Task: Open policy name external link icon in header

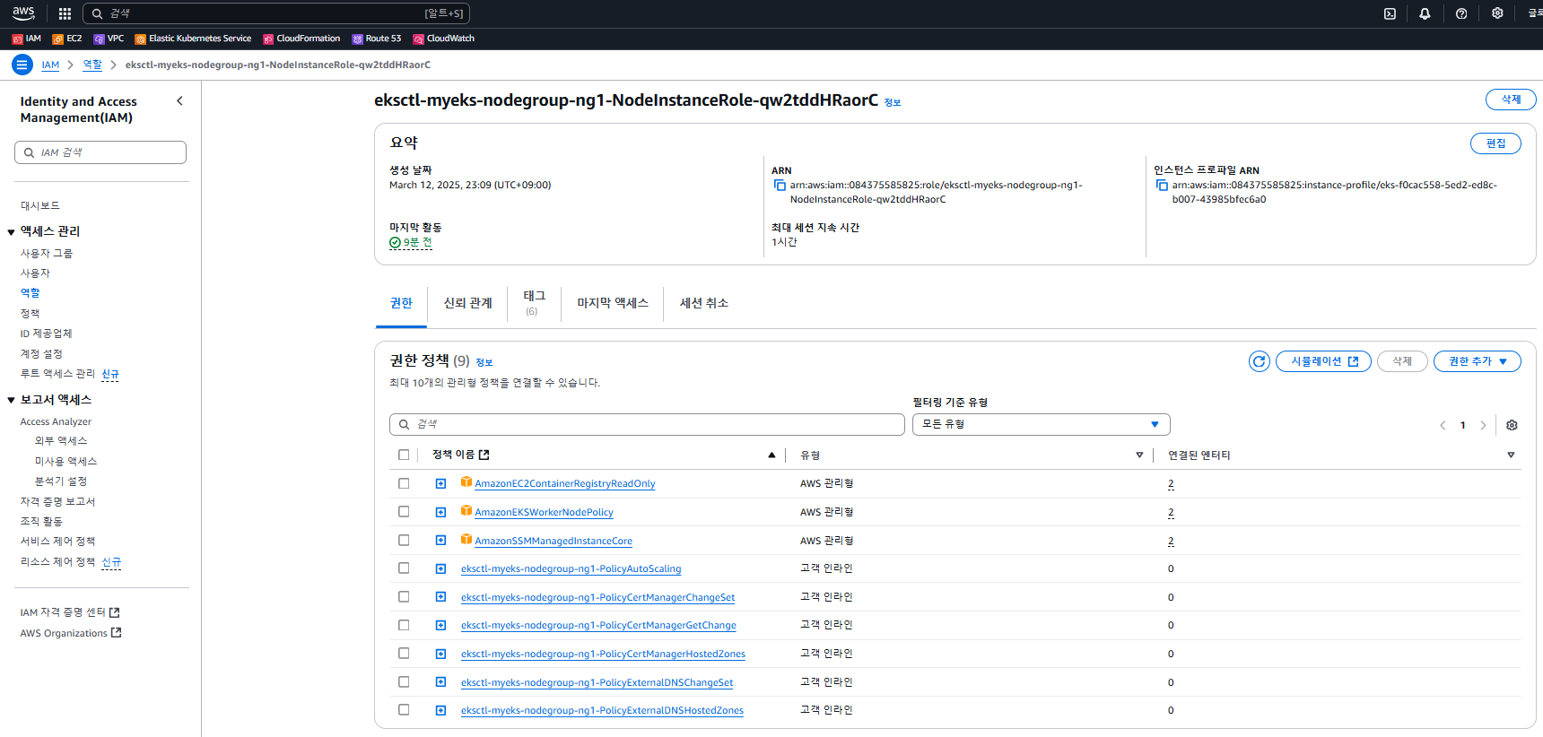Action: (x=484, y=455)
